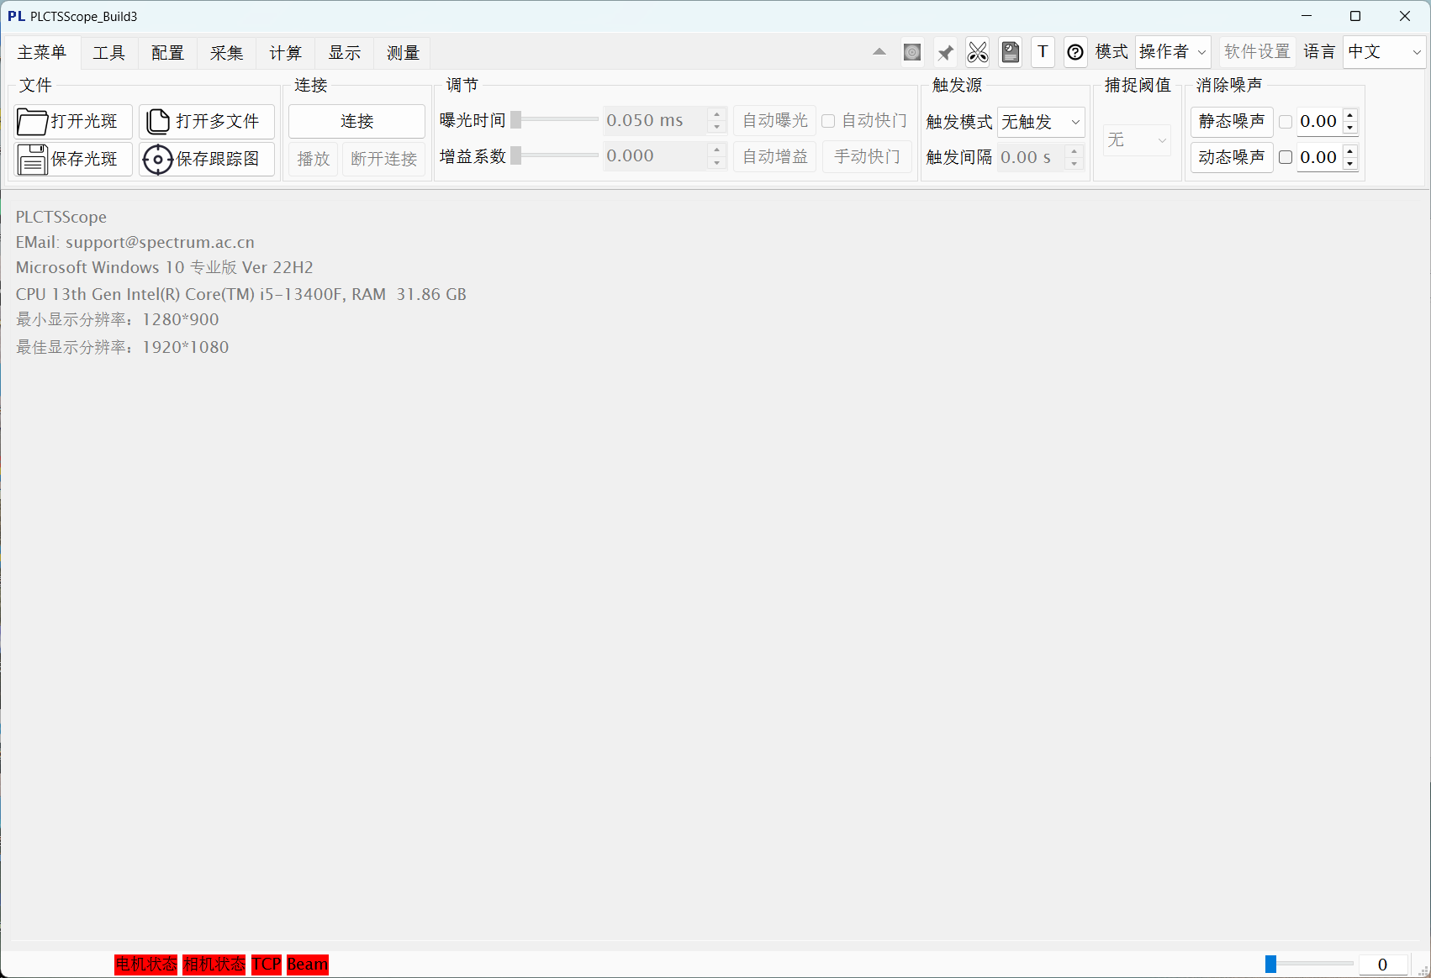Click the scissors icon in the toolbar
This screenshot has height=978, width=1431.
977,52
